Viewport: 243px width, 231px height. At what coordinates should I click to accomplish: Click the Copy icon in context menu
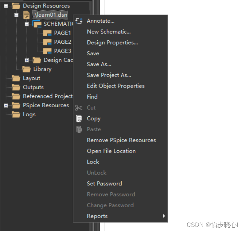coord(79,119)
